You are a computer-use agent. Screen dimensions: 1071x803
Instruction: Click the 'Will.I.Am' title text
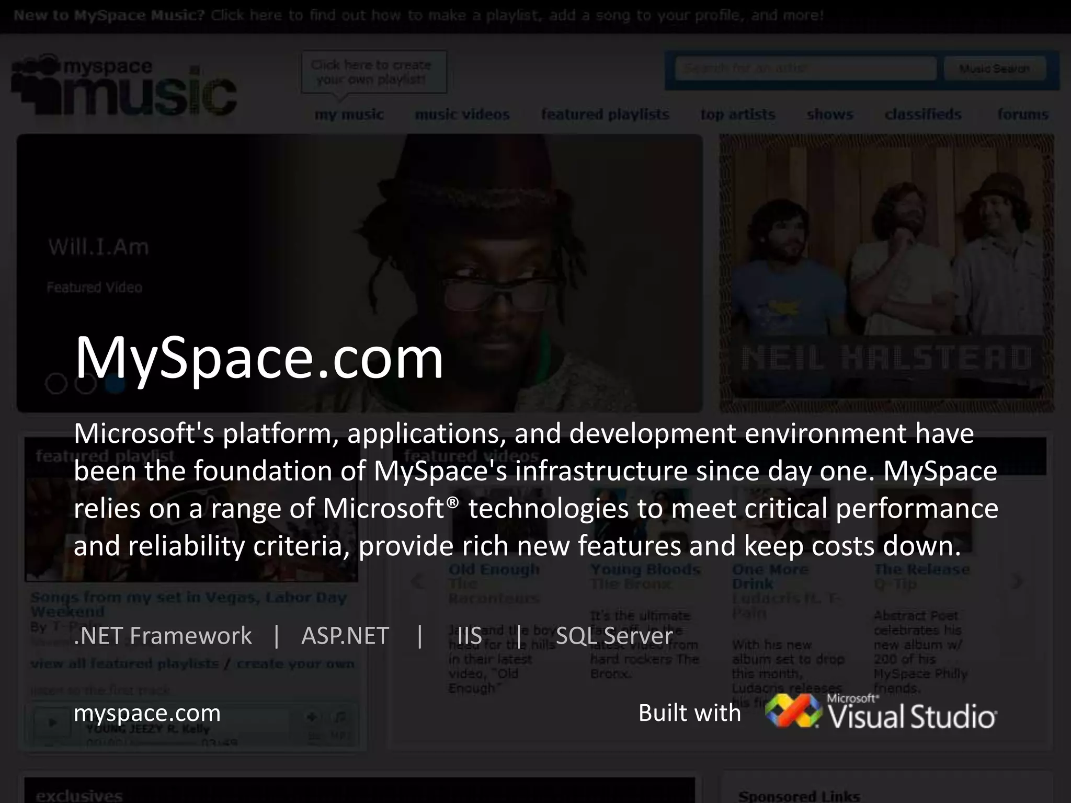98,247
